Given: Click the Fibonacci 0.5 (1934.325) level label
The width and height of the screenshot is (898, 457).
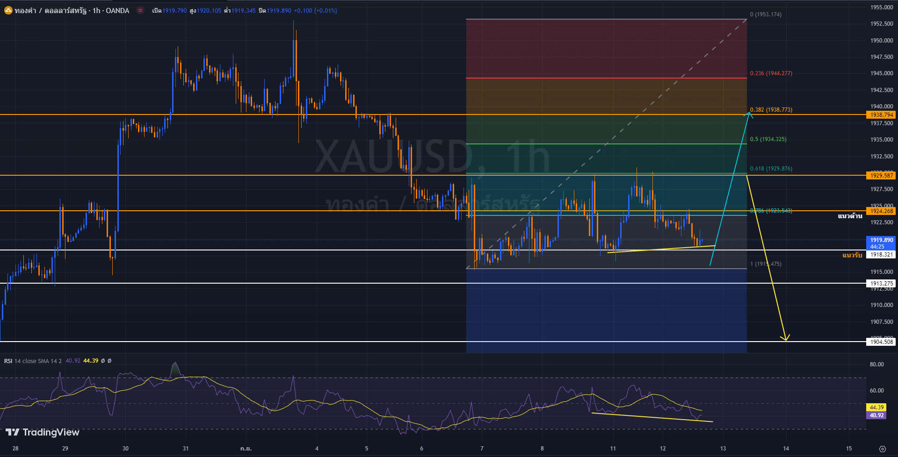Looking at the screenshot, I should (768, 139).
